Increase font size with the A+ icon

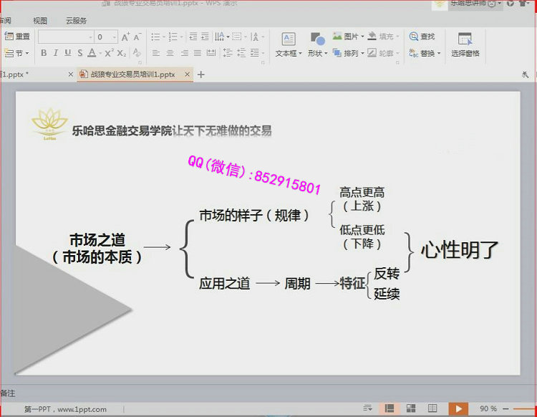126,37
